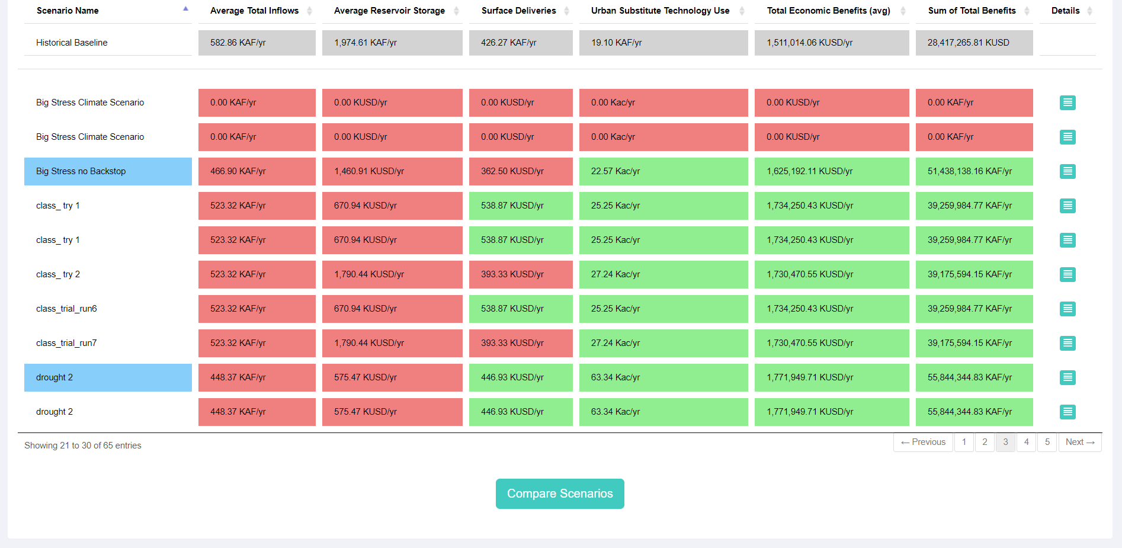
Task: Jump to page 5
Action: coord(1047,442)
